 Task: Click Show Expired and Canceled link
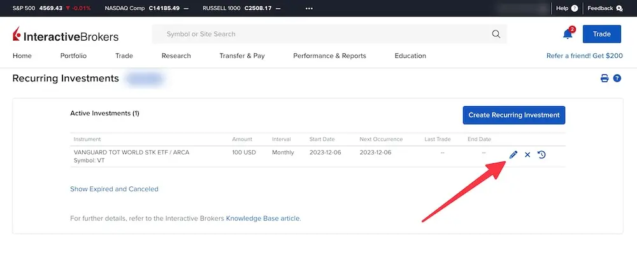point(114,189)
